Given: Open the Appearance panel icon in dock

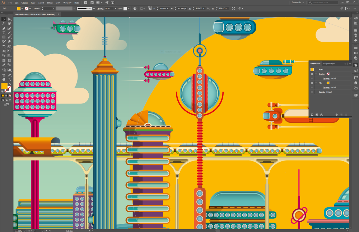Looking at the screenshot, I should tap(355, 65).
